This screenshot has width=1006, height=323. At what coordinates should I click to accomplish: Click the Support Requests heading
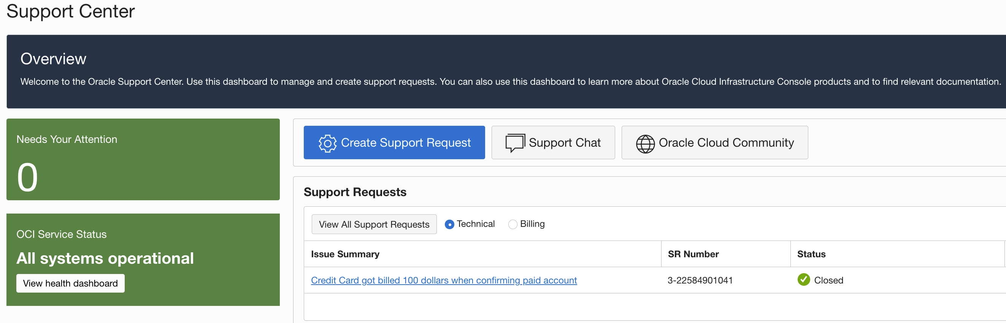pos(355,192)
